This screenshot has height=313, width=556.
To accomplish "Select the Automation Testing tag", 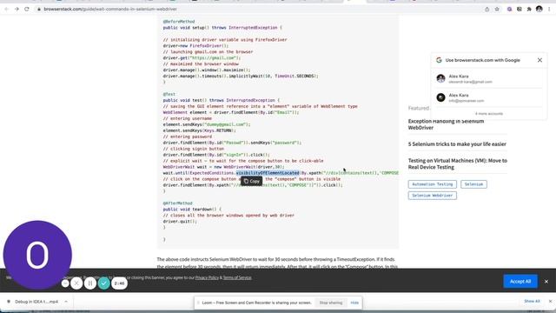I will tap(433, 184).
